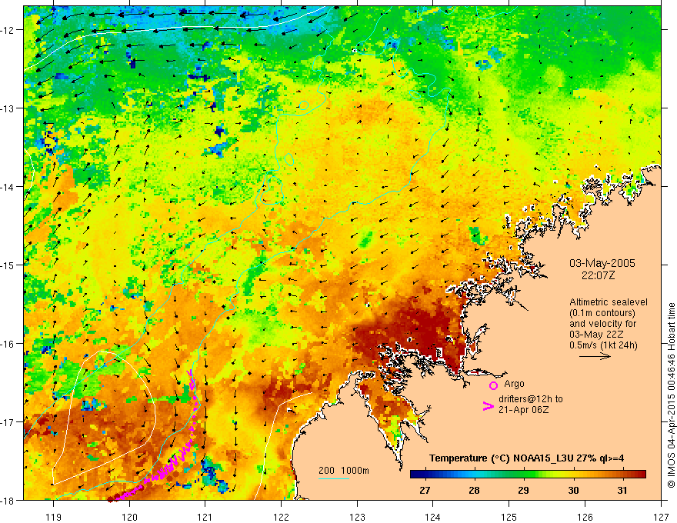Click color bar value 28

(474, 490)
